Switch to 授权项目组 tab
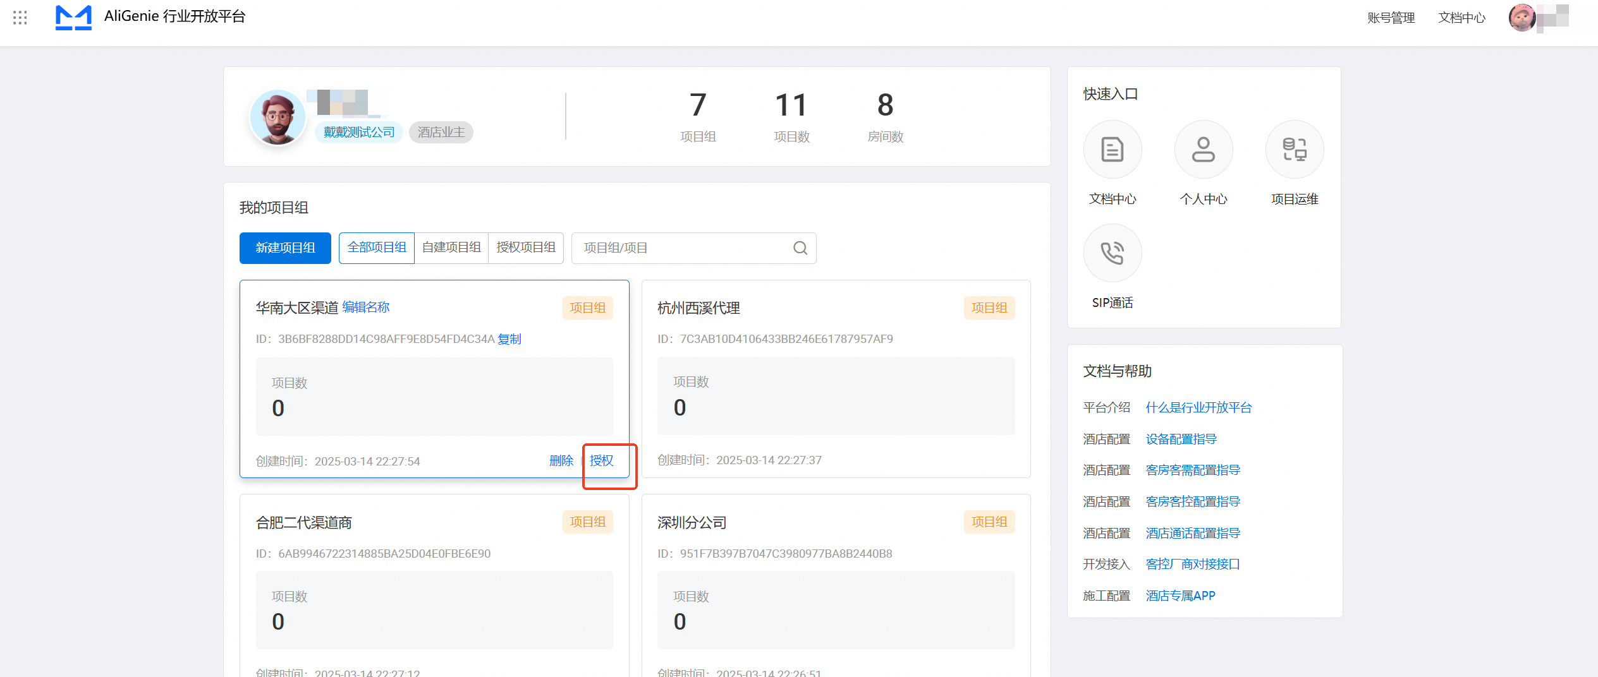Viewport: 1598px width, 677px height. [526, 248]
